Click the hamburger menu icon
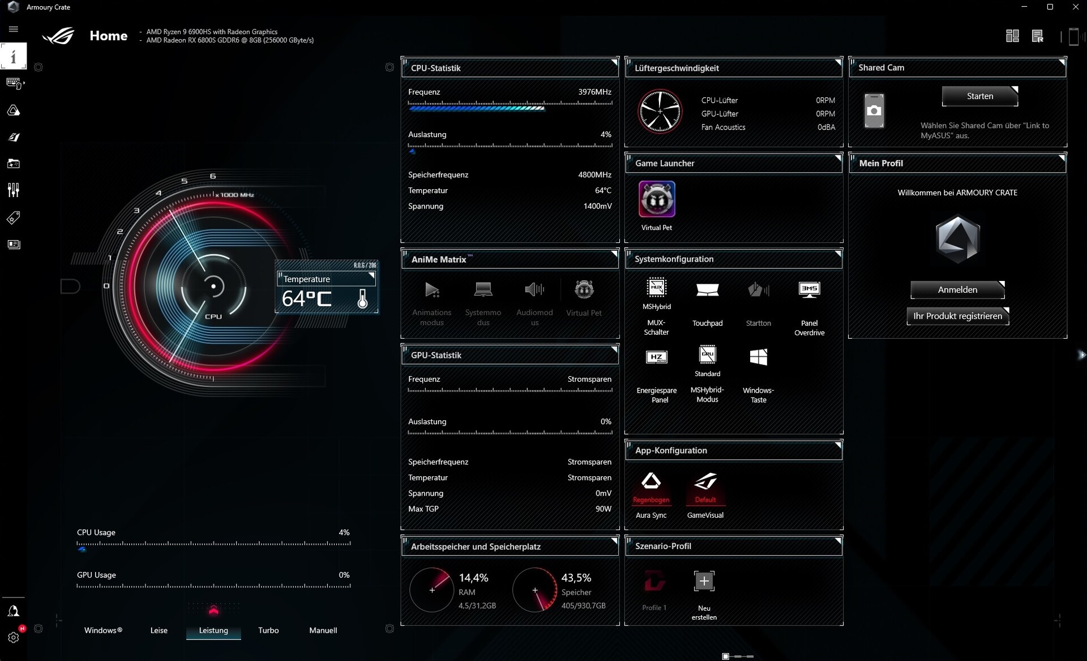The image size is (1087, 661). (14, 29)
